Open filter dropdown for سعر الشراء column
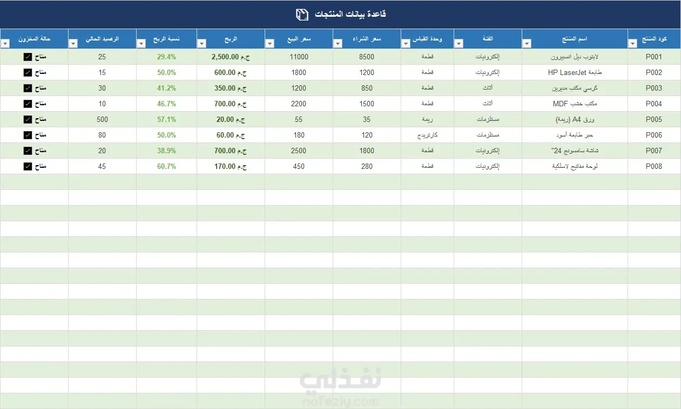Screen dimensions: 681x409 coord(338,43)
